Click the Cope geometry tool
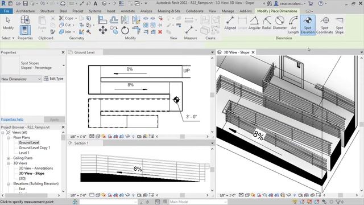Screen dimensions: 364x205 click(x=67, y=18)
